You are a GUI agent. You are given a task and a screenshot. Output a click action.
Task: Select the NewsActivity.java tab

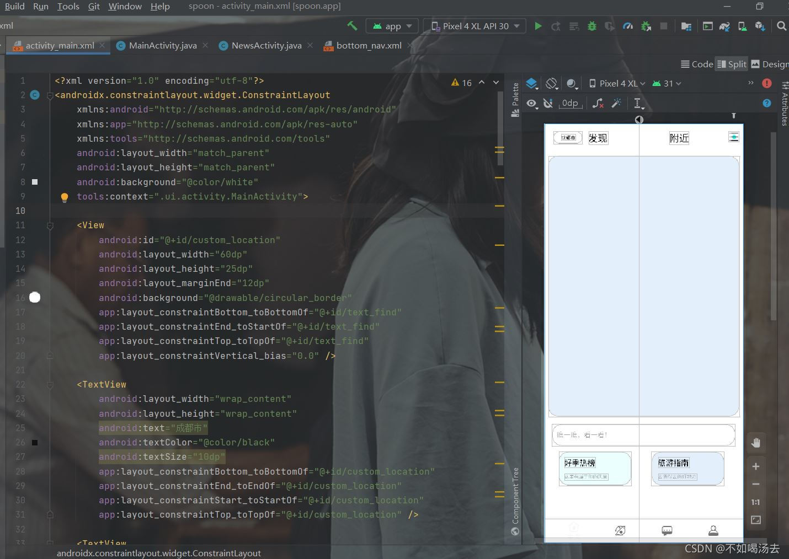266,45
